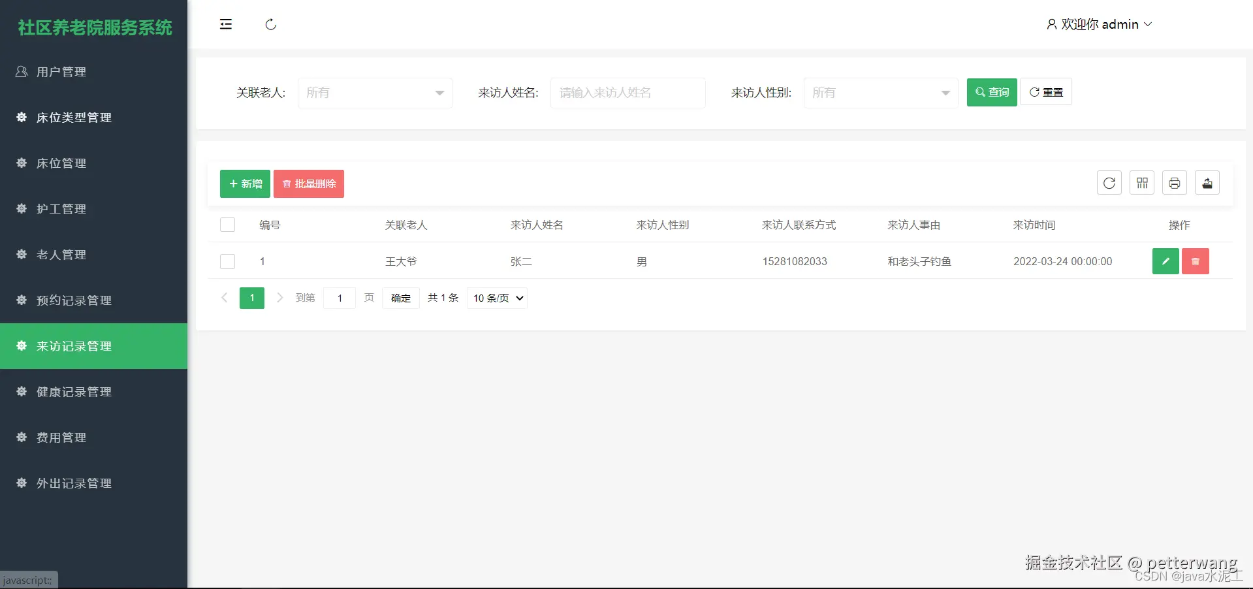This screenshot has width=1253, height=589.
Task: Click the 来访人性别 column header
Action: (x=663, y=225)
